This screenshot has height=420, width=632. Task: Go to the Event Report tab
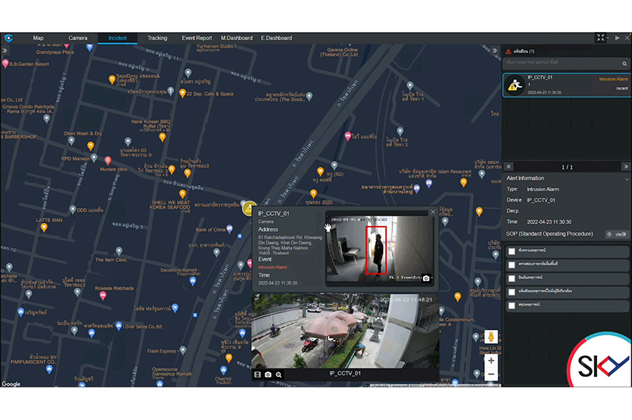tap(197, 38)
